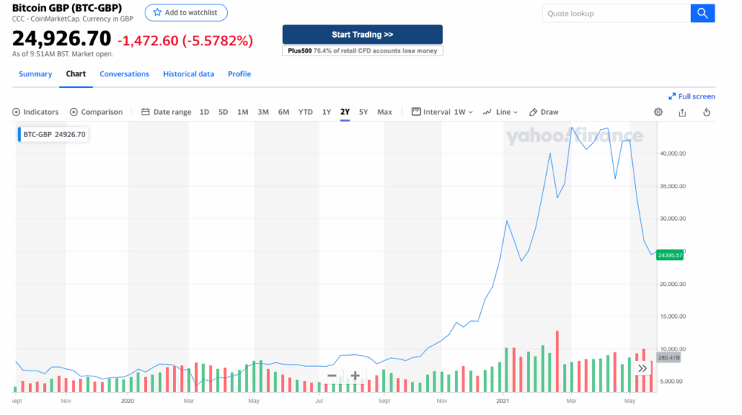Switch range to YTD
This screenshot has width=742, height=415.
click(x=305, y=112)
